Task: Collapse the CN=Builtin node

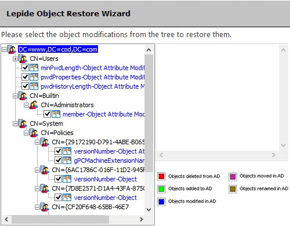Action: click(x=15, y=96)
